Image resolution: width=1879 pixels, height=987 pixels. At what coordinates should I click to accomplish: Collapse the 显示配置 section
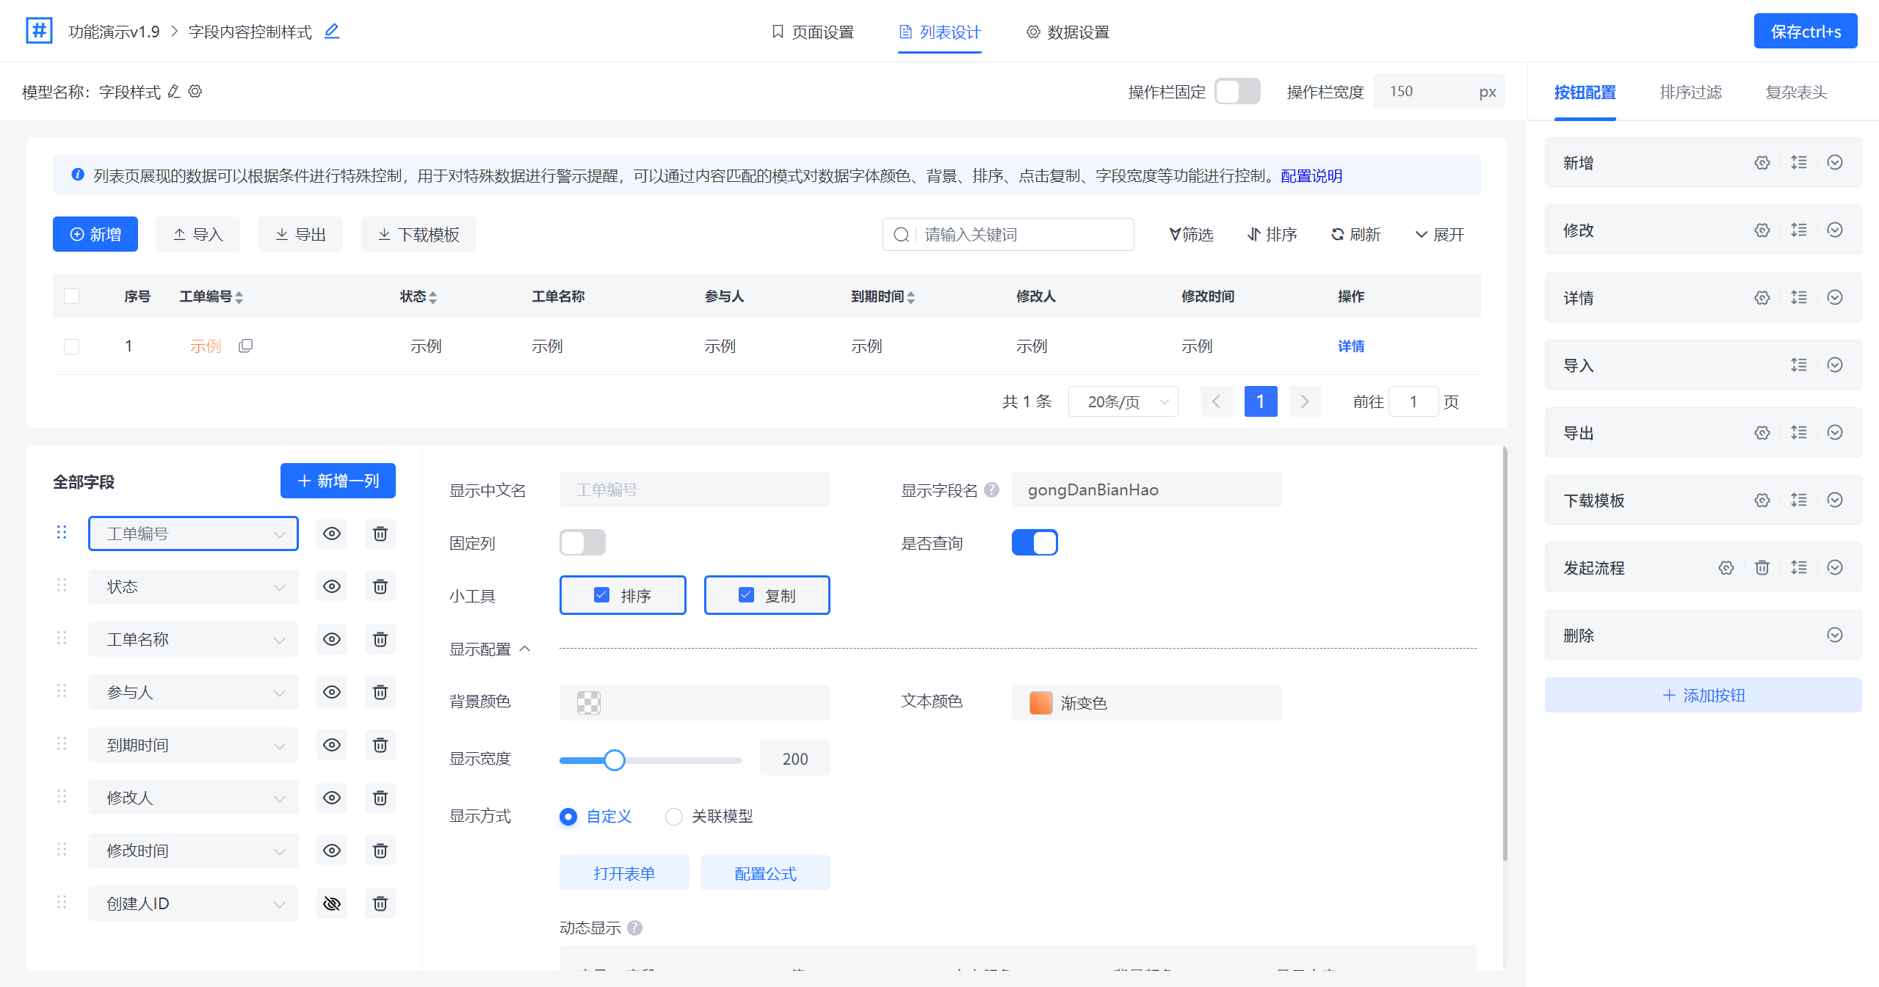click(524, 649)
